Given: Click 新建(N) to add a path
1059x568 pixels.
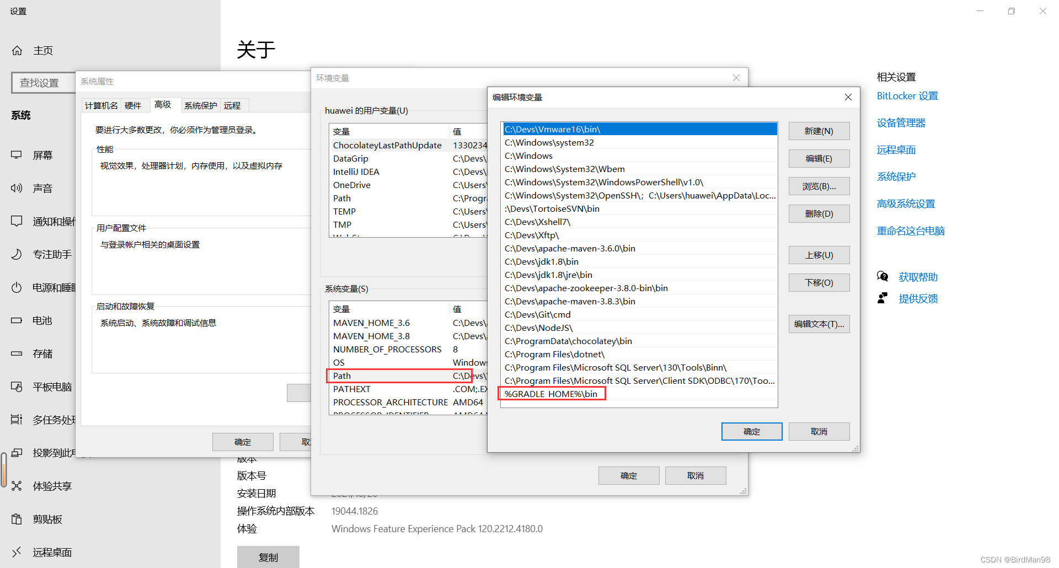Looking at the screenshot, I should click(x=819, y=131).
